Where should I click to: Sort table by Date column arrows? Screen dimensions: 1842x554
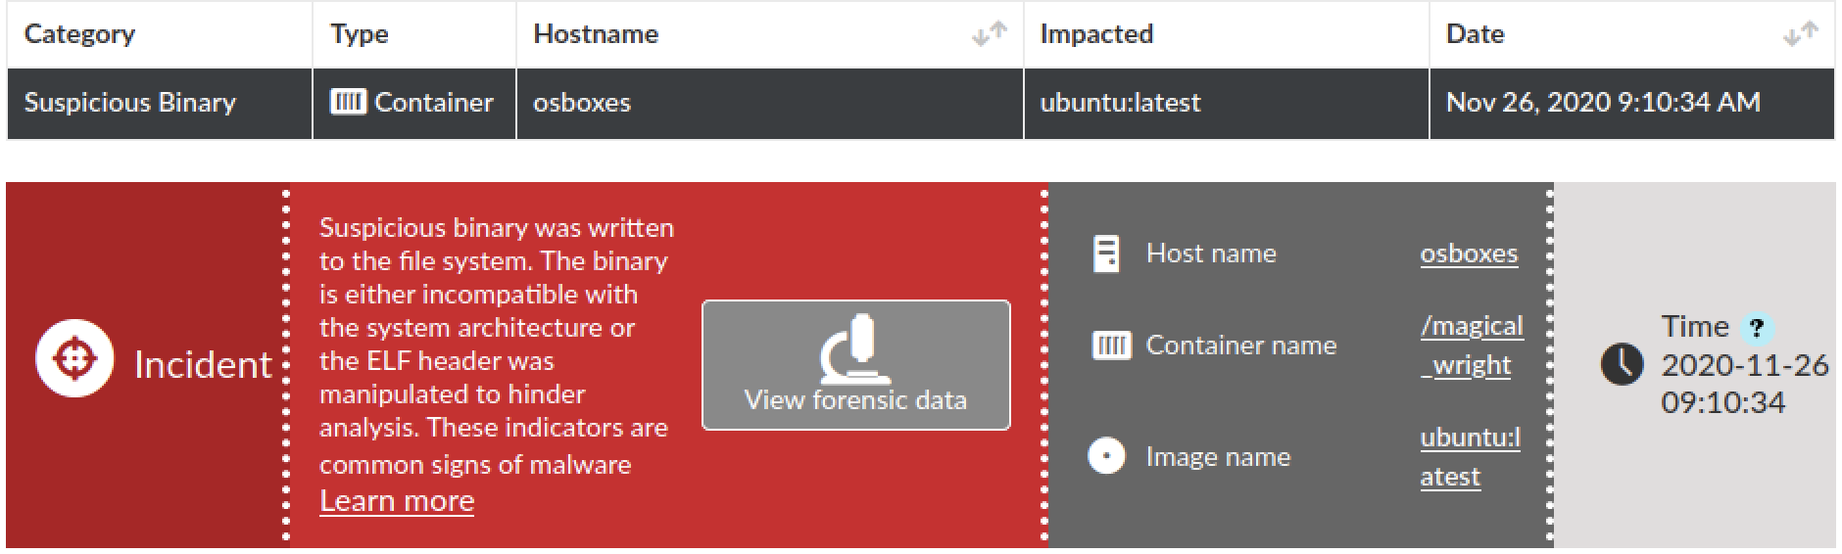pyautogui.click(x=1801, y=34)
